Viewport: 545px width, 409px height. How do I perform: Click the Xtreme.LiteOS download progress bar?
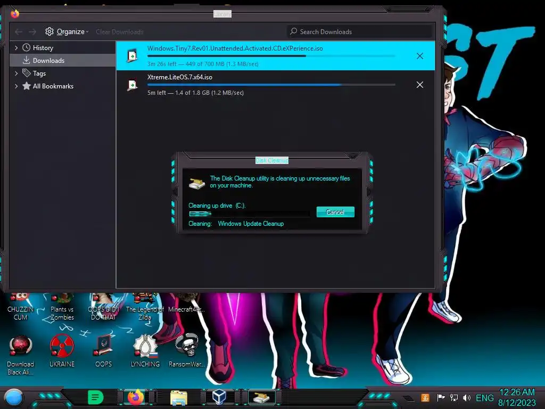click(271, 85)
